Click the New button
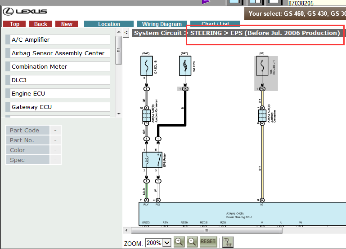Screen dimensions: 346x249 point(67,24)
